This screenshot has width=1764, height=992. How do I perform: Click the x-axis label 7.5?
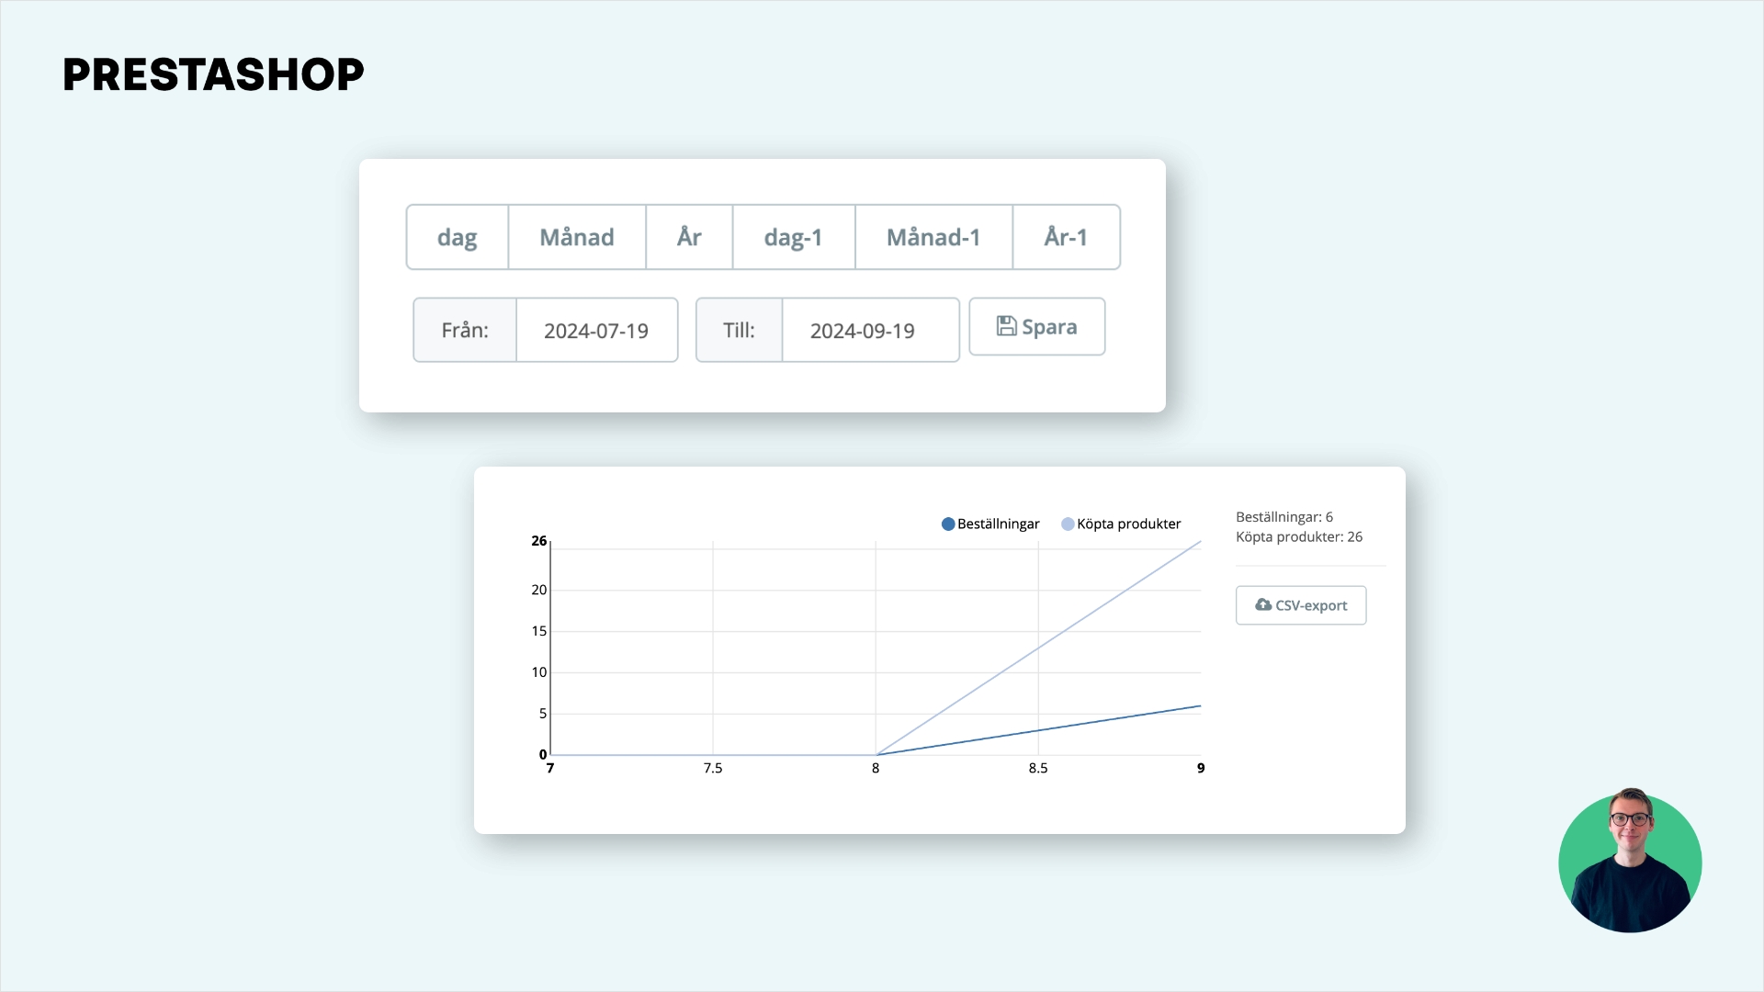pos(713,768)
